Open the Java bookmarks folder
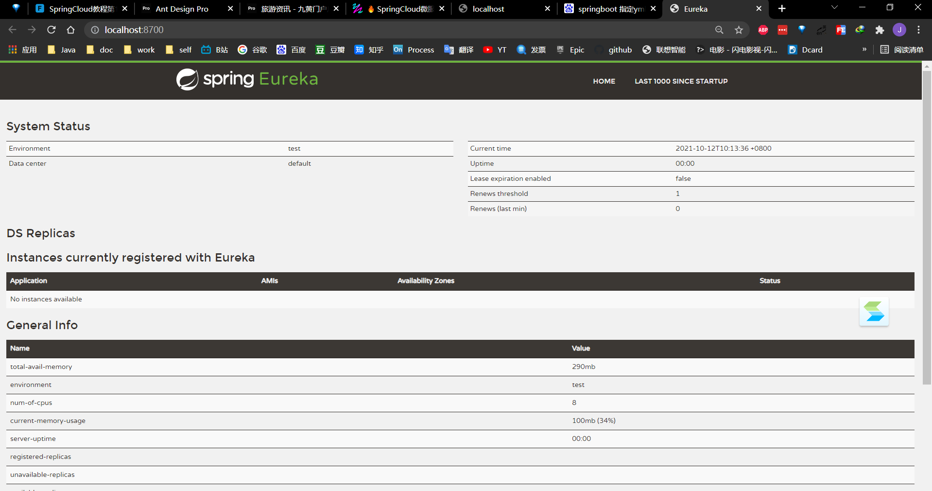932x491 pixels. [62, 50]
